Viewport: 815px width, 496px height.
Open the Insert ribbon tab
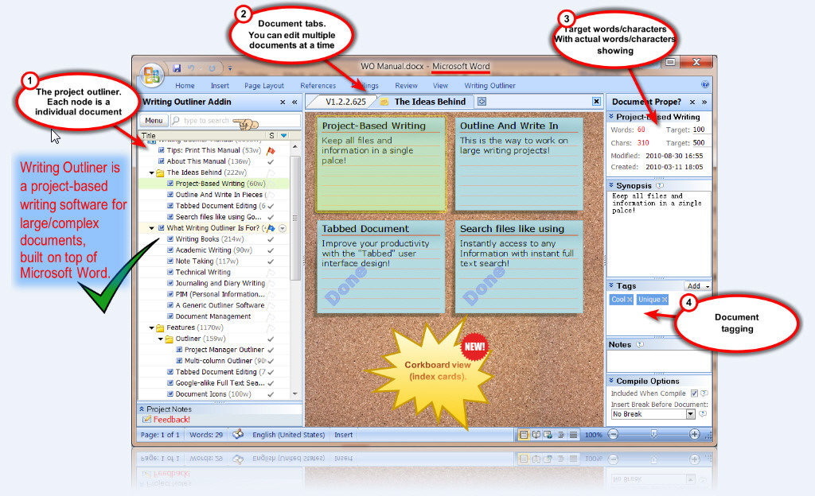tap(220, 86)
